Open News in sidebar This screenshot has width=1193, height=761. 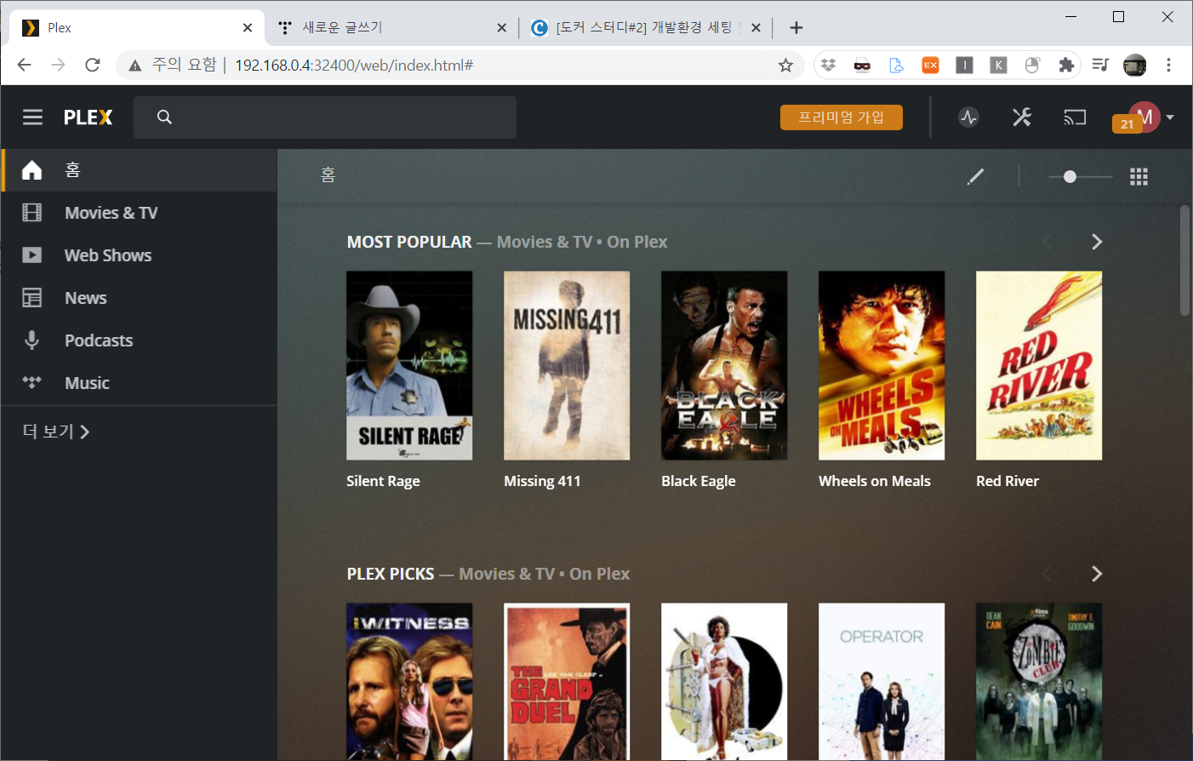click(x=140, y=298)
